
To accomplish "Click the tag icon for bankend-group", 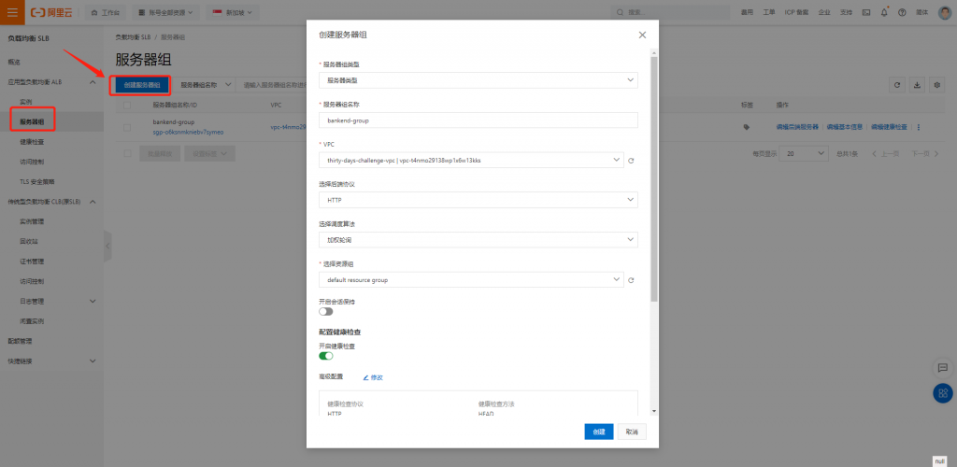I will (746, 127).
